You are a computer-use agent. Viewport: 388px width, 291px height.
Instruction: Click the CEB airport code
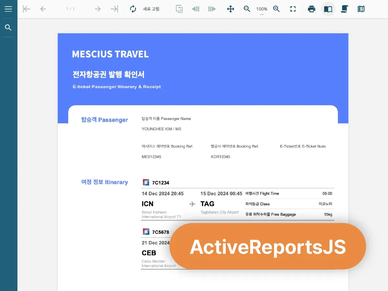pos(149,253)
